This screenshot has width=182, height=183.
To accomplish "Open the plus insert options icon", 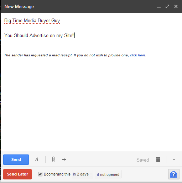I will point(64,159).
